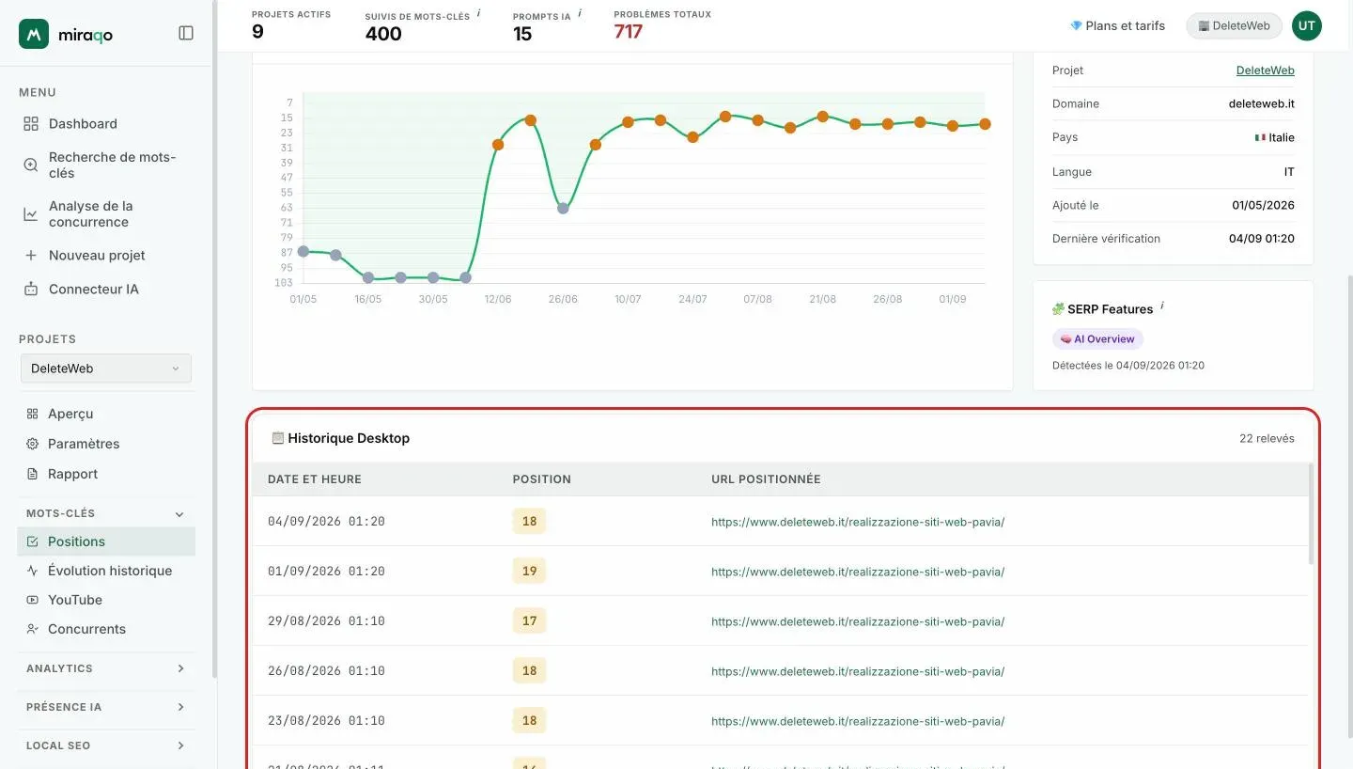Click position badge 19

[x=529, y=571]
